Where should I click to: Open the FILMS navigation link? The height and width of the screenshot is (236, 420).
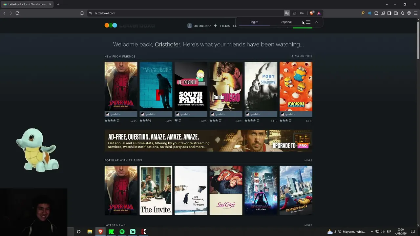pos(225,26)
